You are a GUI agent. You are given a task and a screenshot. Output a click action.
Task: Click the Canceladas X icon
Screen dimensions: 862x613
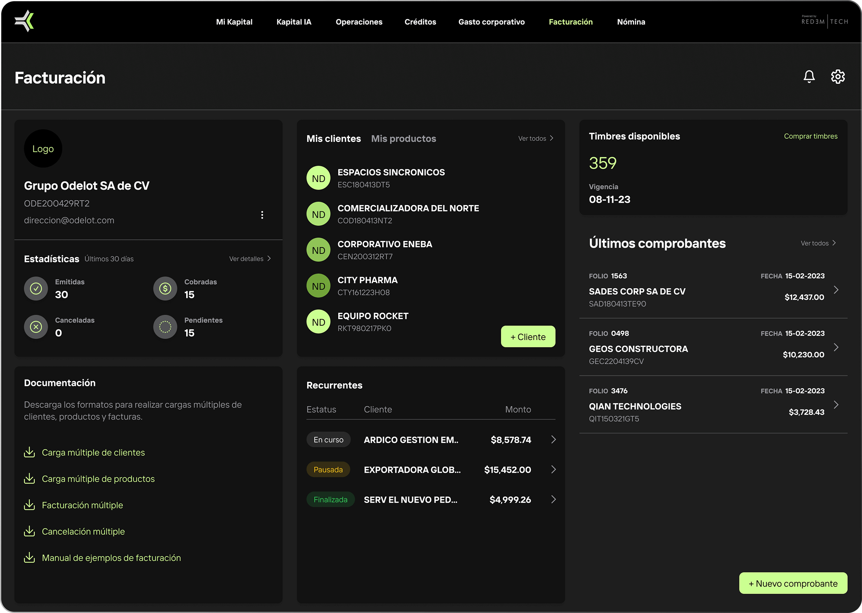36,327
